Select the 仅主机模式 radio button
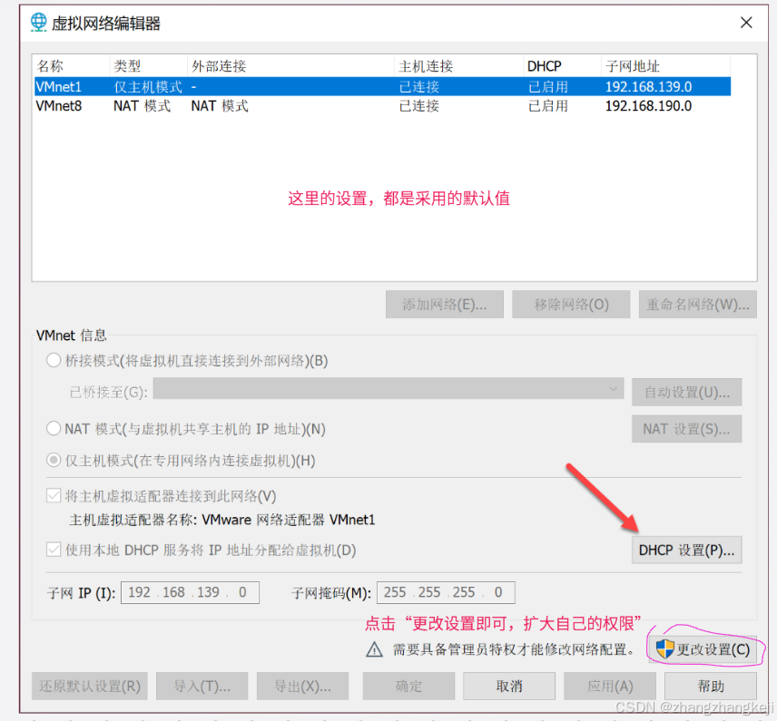 54,461
